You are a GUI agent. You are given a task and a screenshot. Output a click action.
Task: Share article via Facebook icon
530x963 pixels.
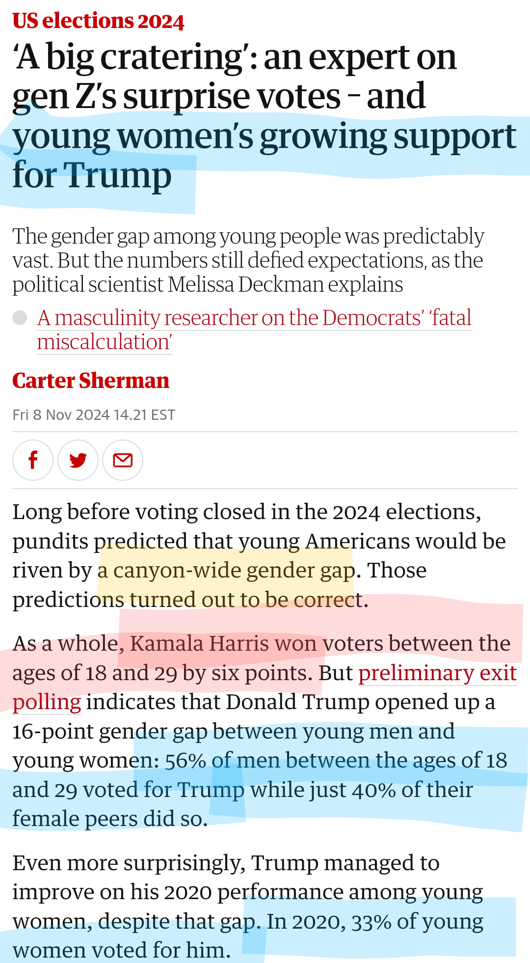[33, 460]
